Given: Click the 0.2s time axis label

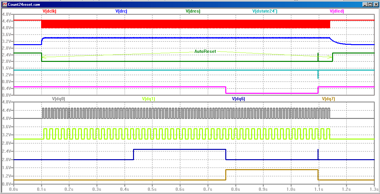Looking at the screenshot, I should 69,189.
